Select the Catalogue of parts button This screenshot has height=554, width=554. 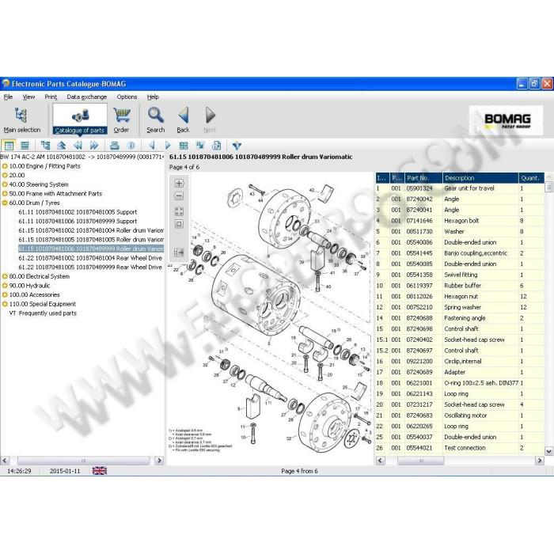[x=80, y=120]
